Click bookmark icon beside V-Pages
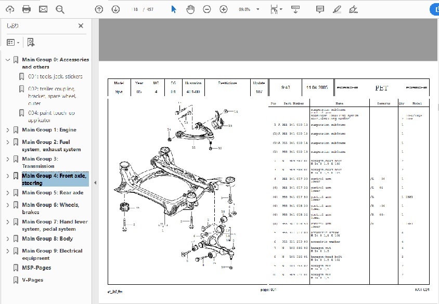439x304 pixels. click(16, 280)
